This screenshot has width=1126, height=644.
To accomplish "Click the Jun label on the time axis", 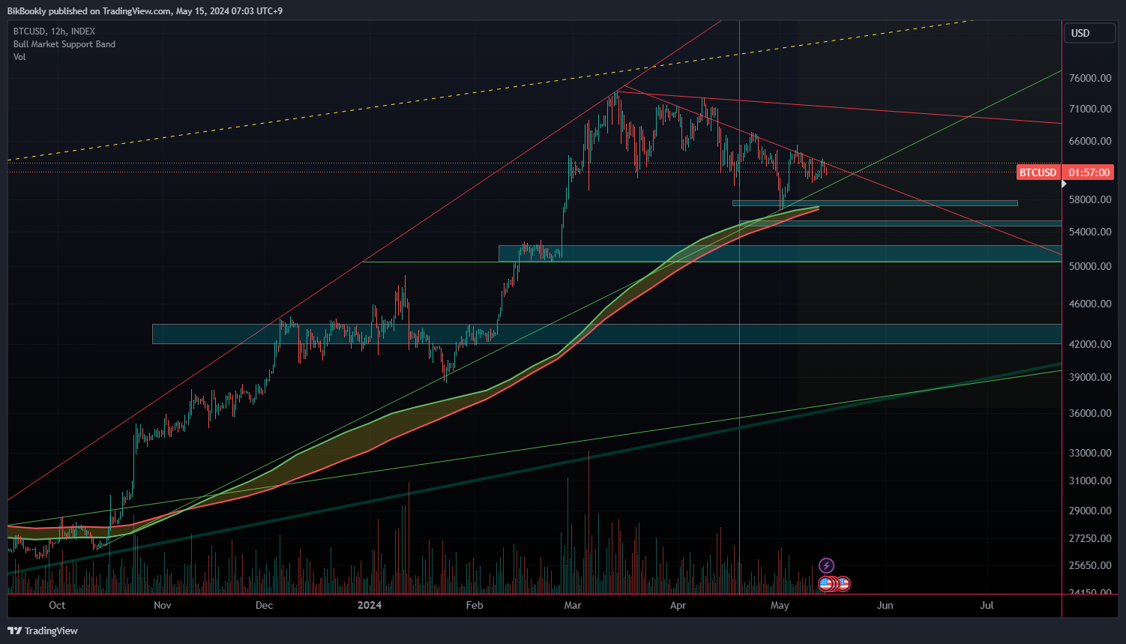I will (885, 605).
